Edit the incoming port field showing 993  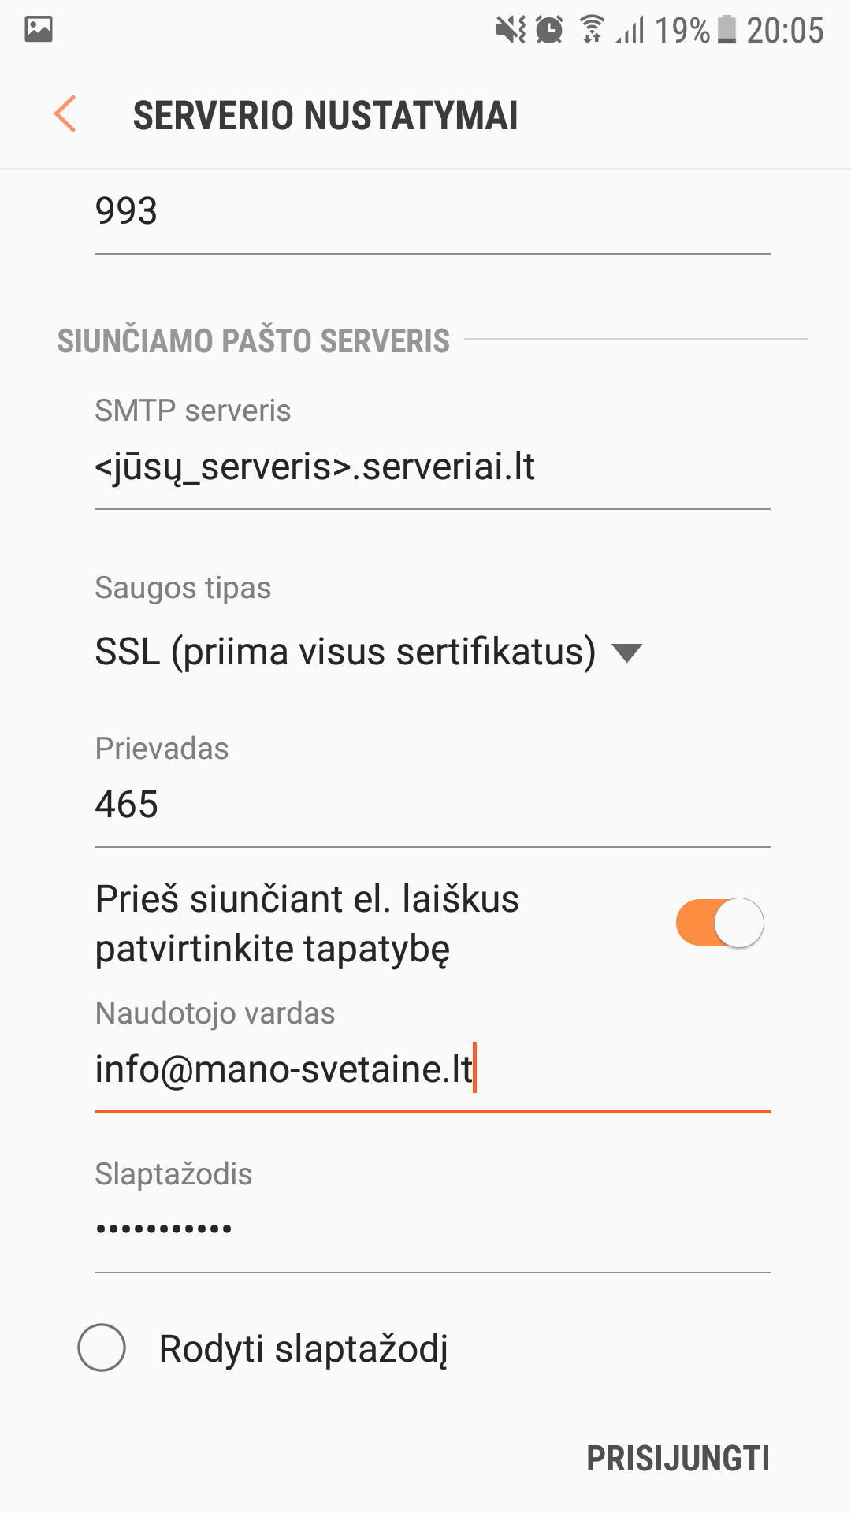tap(432, 211)
